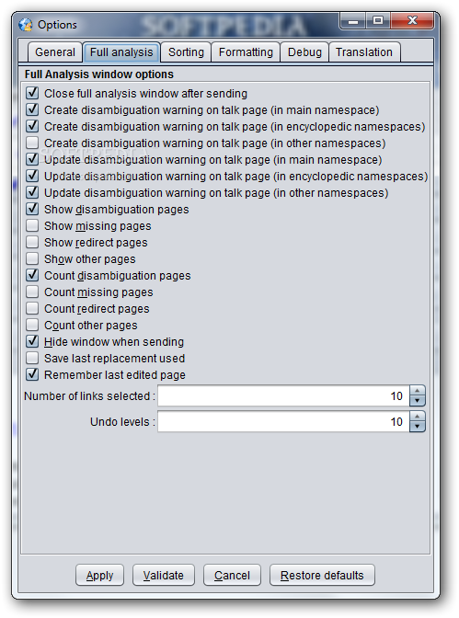Decrease Number of links selected value
Image resolution: width=459 pixels, height=618 pixels.
coord(418,401)
